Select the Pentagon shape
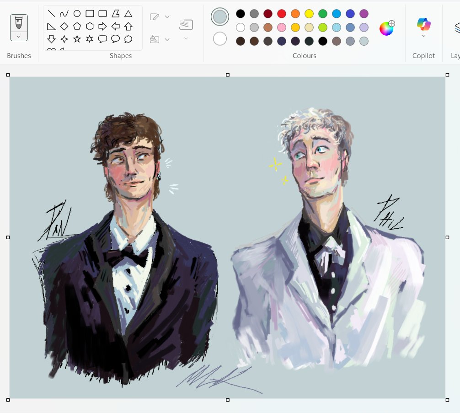This screenshot has height=413, width=460. point(77,27)
